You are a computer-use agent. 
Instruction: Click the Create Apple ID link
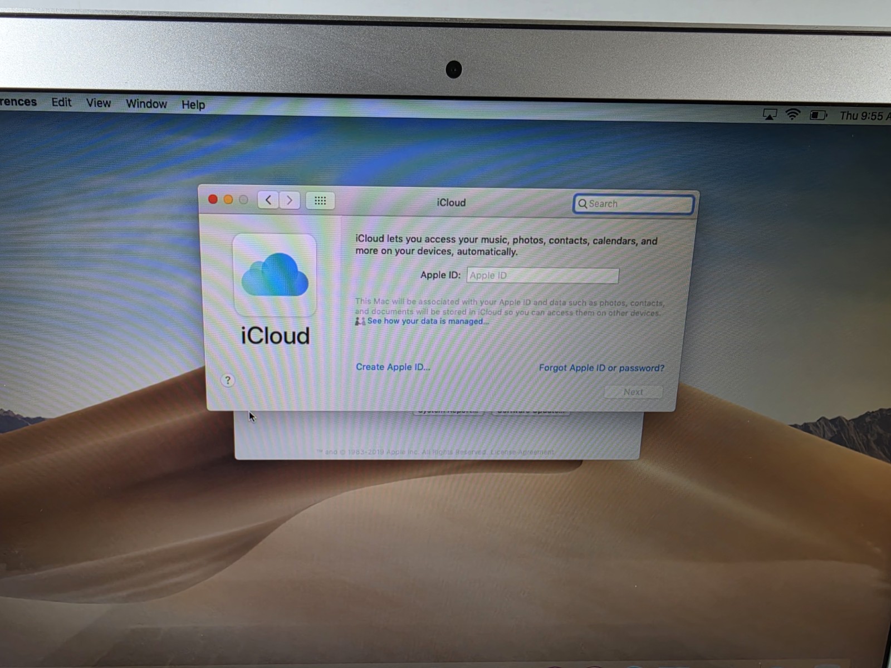click(393, 367)
